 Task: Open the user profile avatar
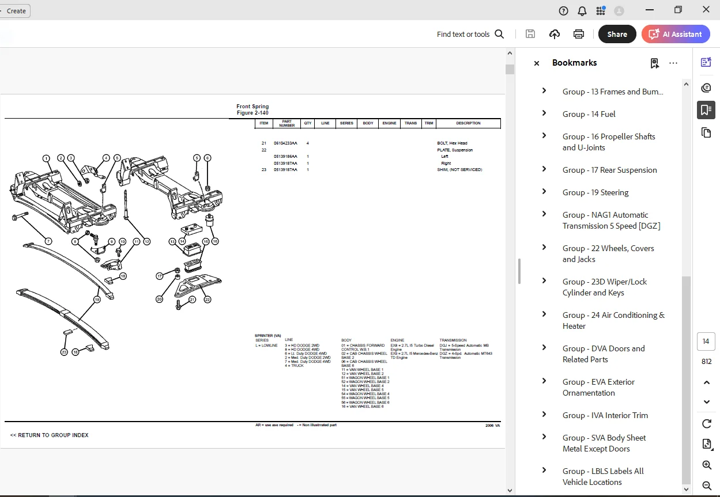click(619, 11)
